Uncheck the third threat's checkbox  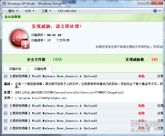point(6,113)
